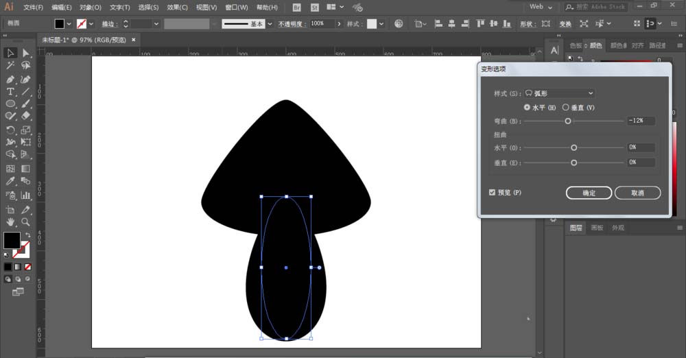The height and width of the screenshot is (358, 686).
Task: Select the Selection arrow tool
Action: pos(11,53)
